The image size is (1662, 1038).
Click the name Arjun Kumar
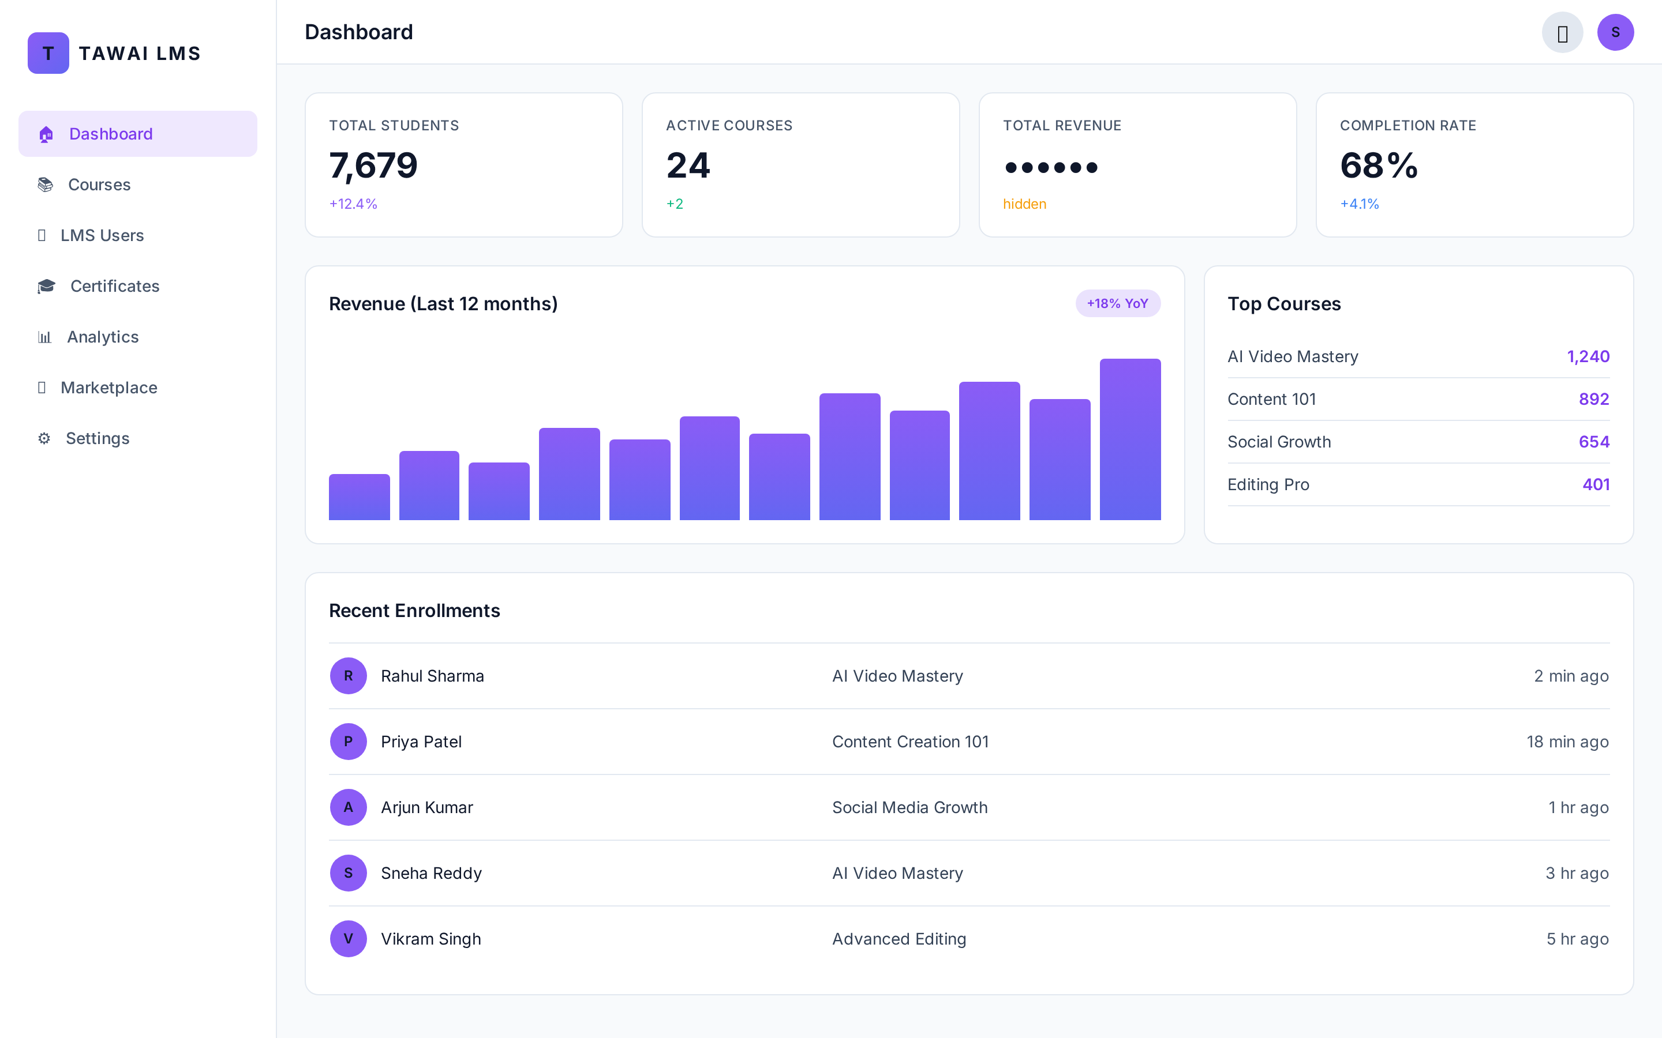[x=426, y=807]
